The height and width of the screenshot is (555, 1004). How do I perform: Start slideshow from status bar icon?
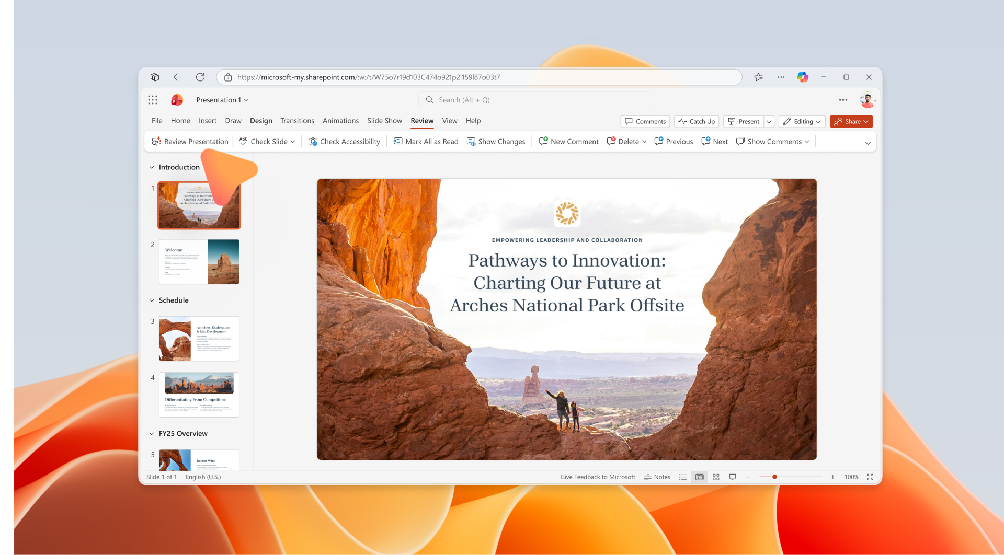[x=733, y=477]
